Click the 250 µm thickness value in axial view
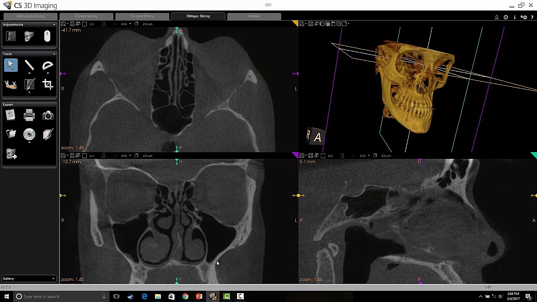The height and width of the screenshot is (302, 537). coord(147,24)
